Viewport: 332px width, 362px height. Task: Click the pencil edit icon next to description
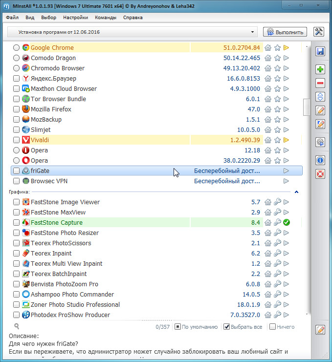[320, 330]
